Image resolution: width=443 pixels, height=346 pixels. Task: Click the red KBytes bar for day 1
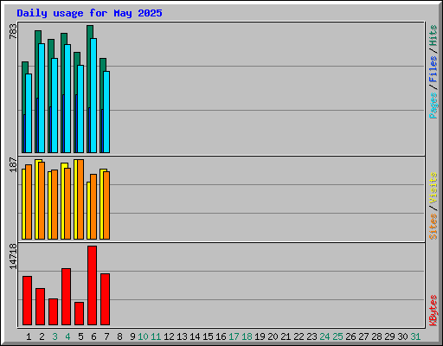(x=27, y=301)
